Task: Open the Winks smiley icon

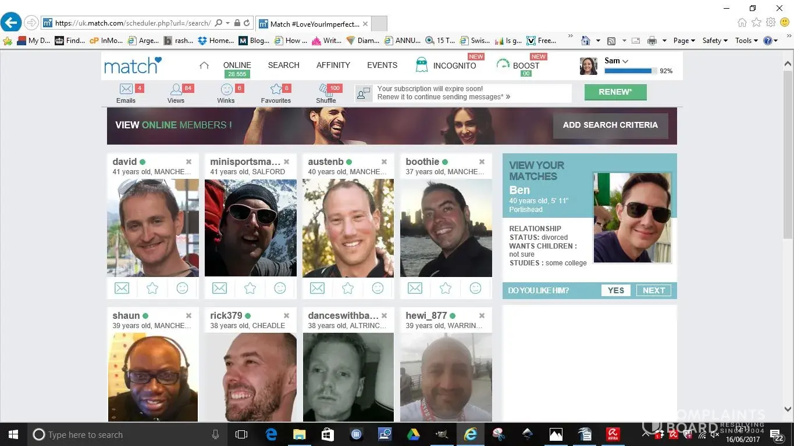Action: click(x=226, y=89)
